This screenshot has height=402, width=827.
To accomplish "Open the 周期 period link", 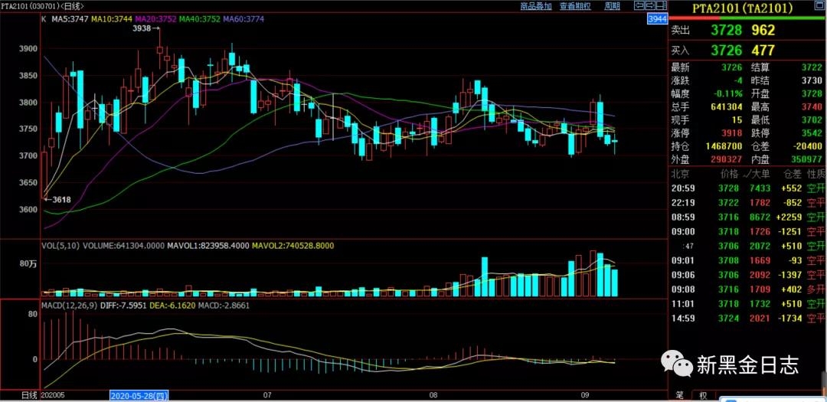I will tap(612, 6).
